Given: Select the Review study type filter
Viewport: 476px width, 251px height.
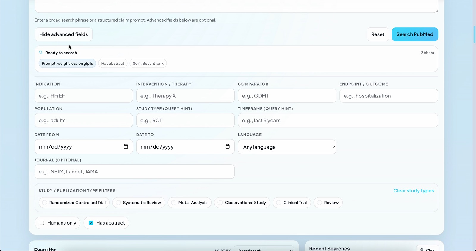Looking at the screenshot, I should coord(328,203).
